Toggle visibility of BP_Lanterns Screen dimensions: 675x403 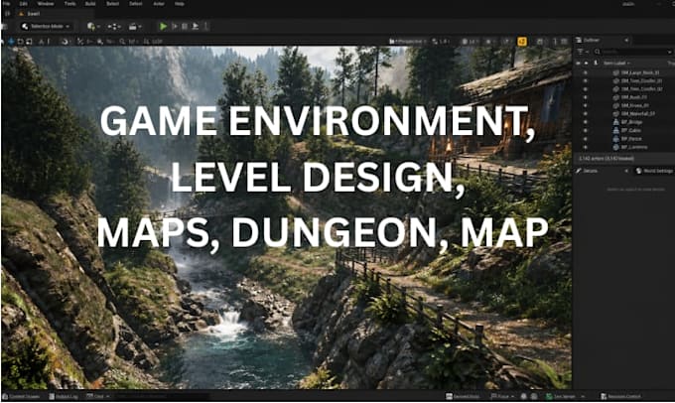point(585,147)
